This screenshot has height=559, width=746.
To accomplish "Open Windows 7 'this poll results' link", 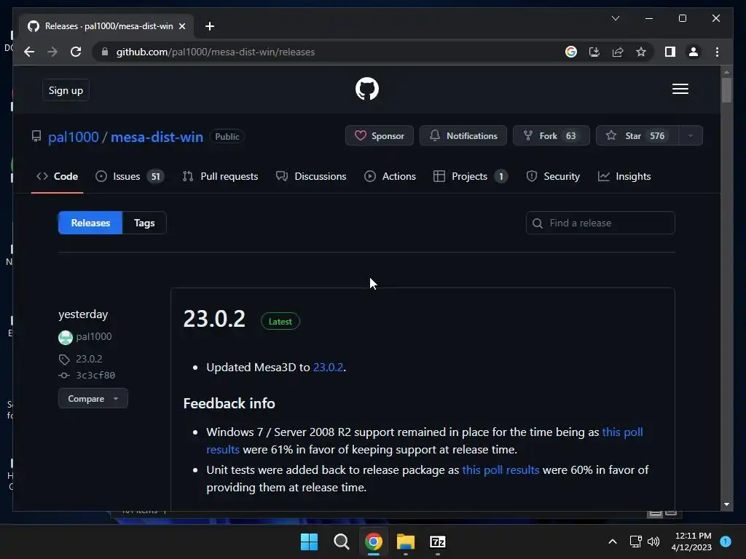I will [622, 432].
